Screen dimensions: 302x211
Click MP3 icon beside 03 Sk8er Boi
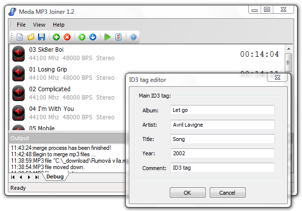(18, 54)
